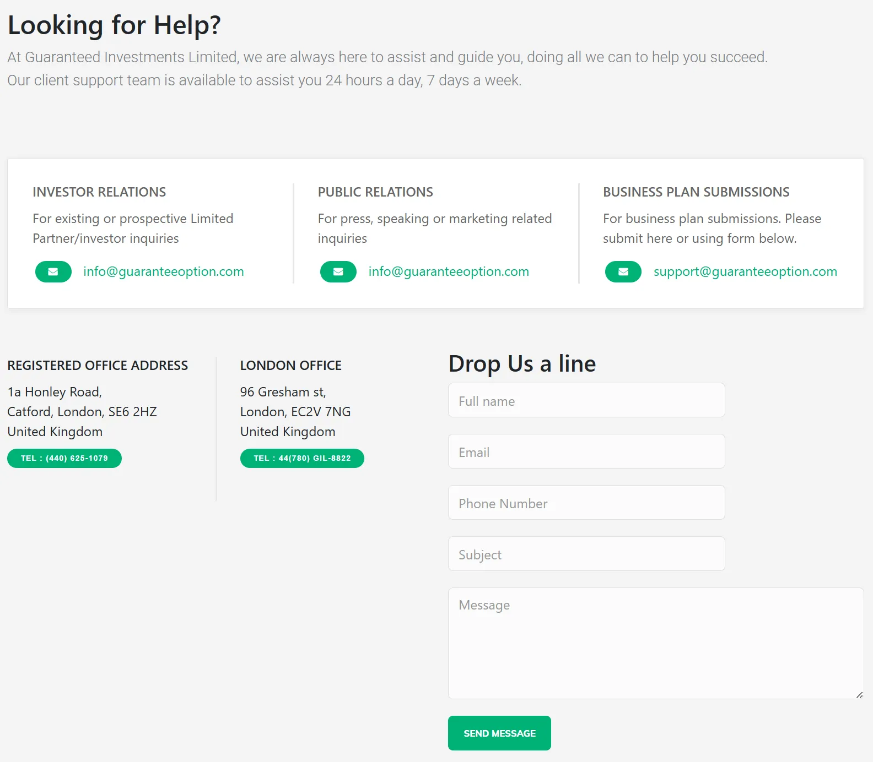Image resolution: width=873 pixels, height=762 pixels.
Task: Click the London Office heading
Action: tap(290, 366)
